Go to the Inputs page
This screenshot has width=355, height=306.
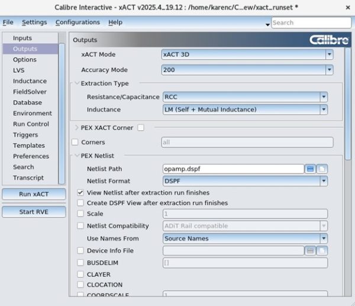[22, 38]
